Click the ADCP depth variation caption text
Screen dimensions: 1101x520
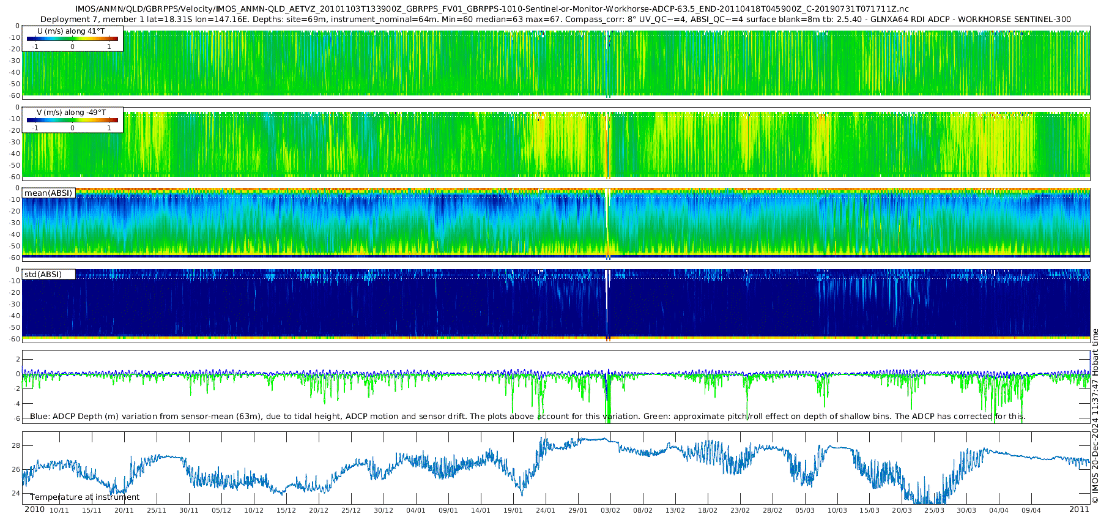pos(527,417)
